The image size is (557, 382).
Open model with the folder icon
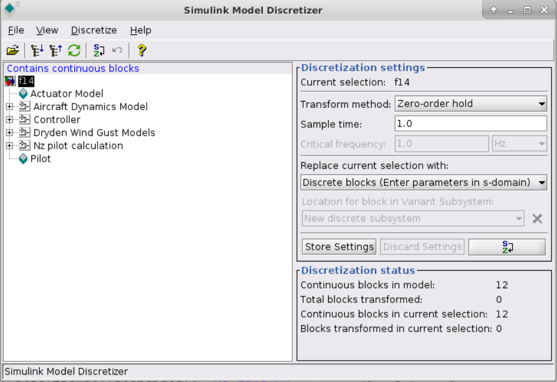pos(13,50)
